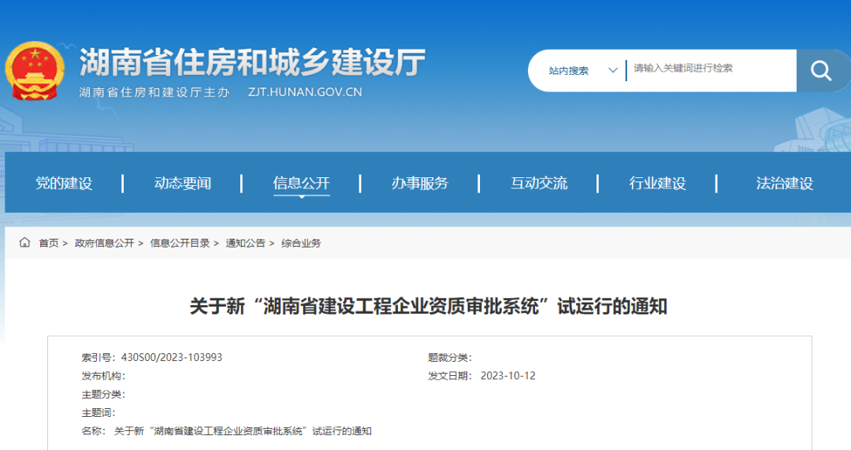Open the 行业建设 menu

[x=657, y=184]
